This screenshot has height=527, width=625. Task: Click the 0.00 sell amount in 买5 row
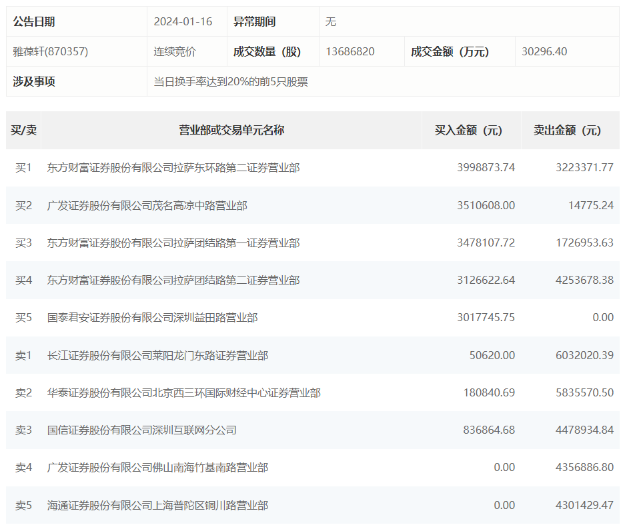click(x=603, y=318)
